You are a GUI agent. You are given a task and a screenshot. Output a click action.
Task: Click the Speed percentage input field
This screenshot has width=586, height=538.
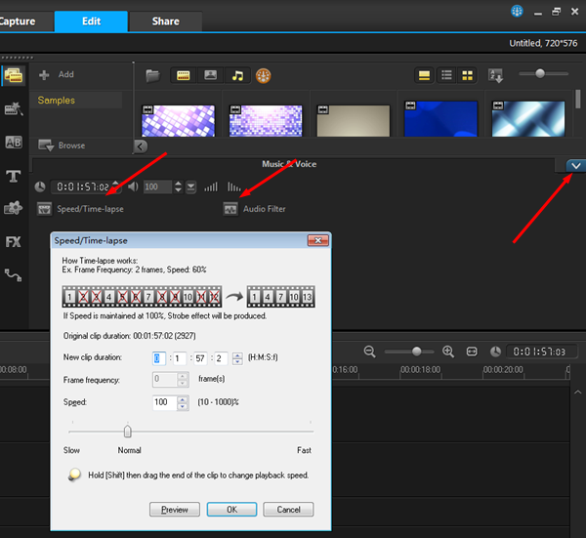coord(162,402)
